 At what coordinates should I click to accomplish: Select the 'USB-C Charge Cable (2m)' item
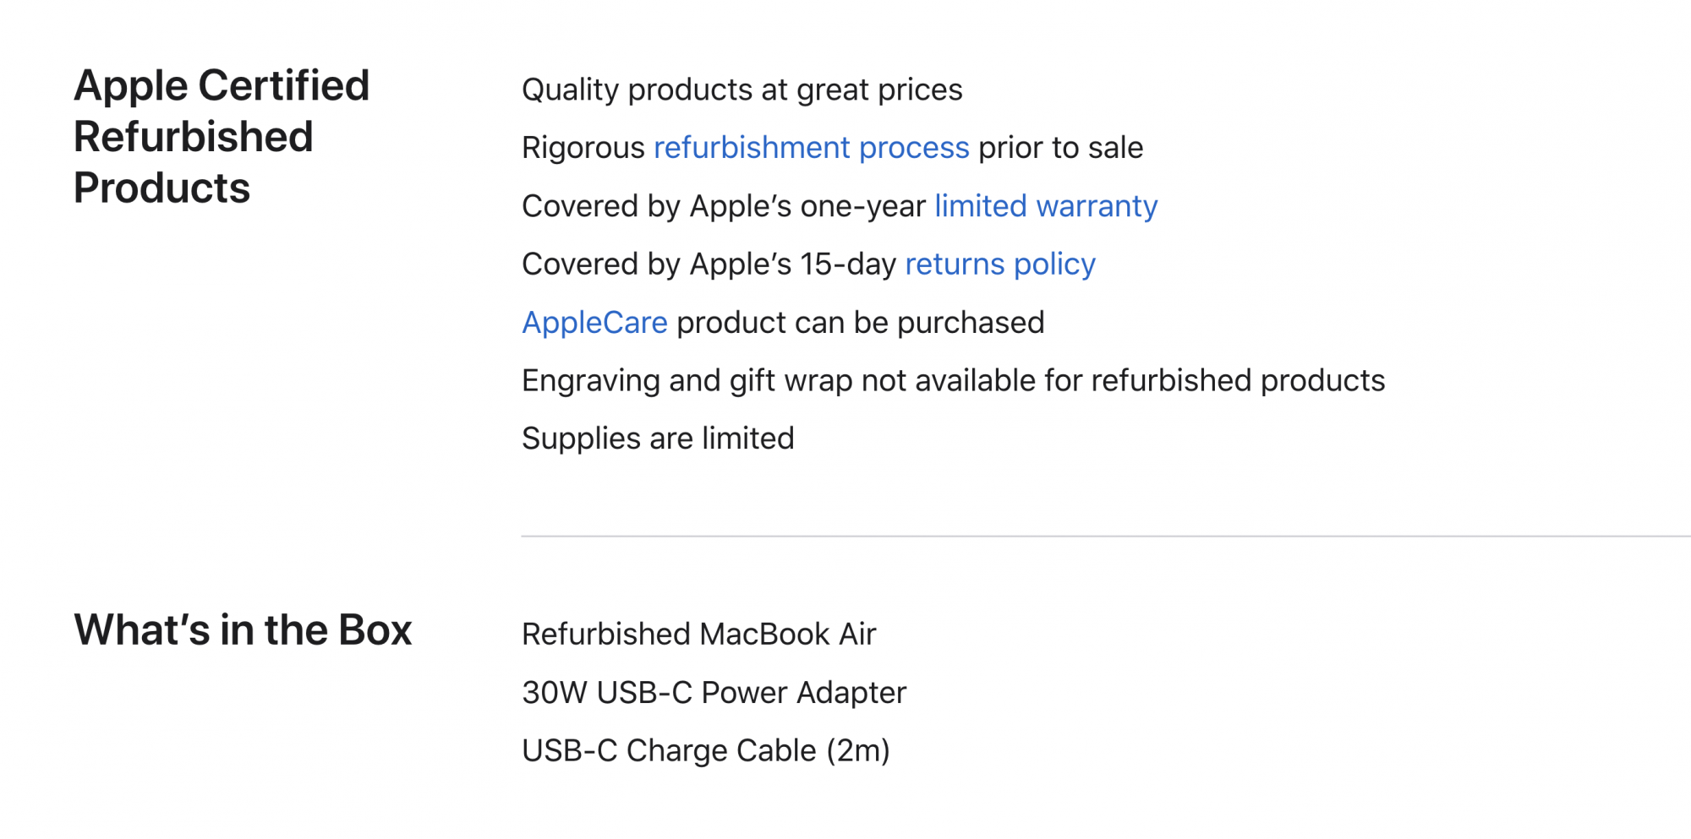pyautogui.click(x=705, y=751)
